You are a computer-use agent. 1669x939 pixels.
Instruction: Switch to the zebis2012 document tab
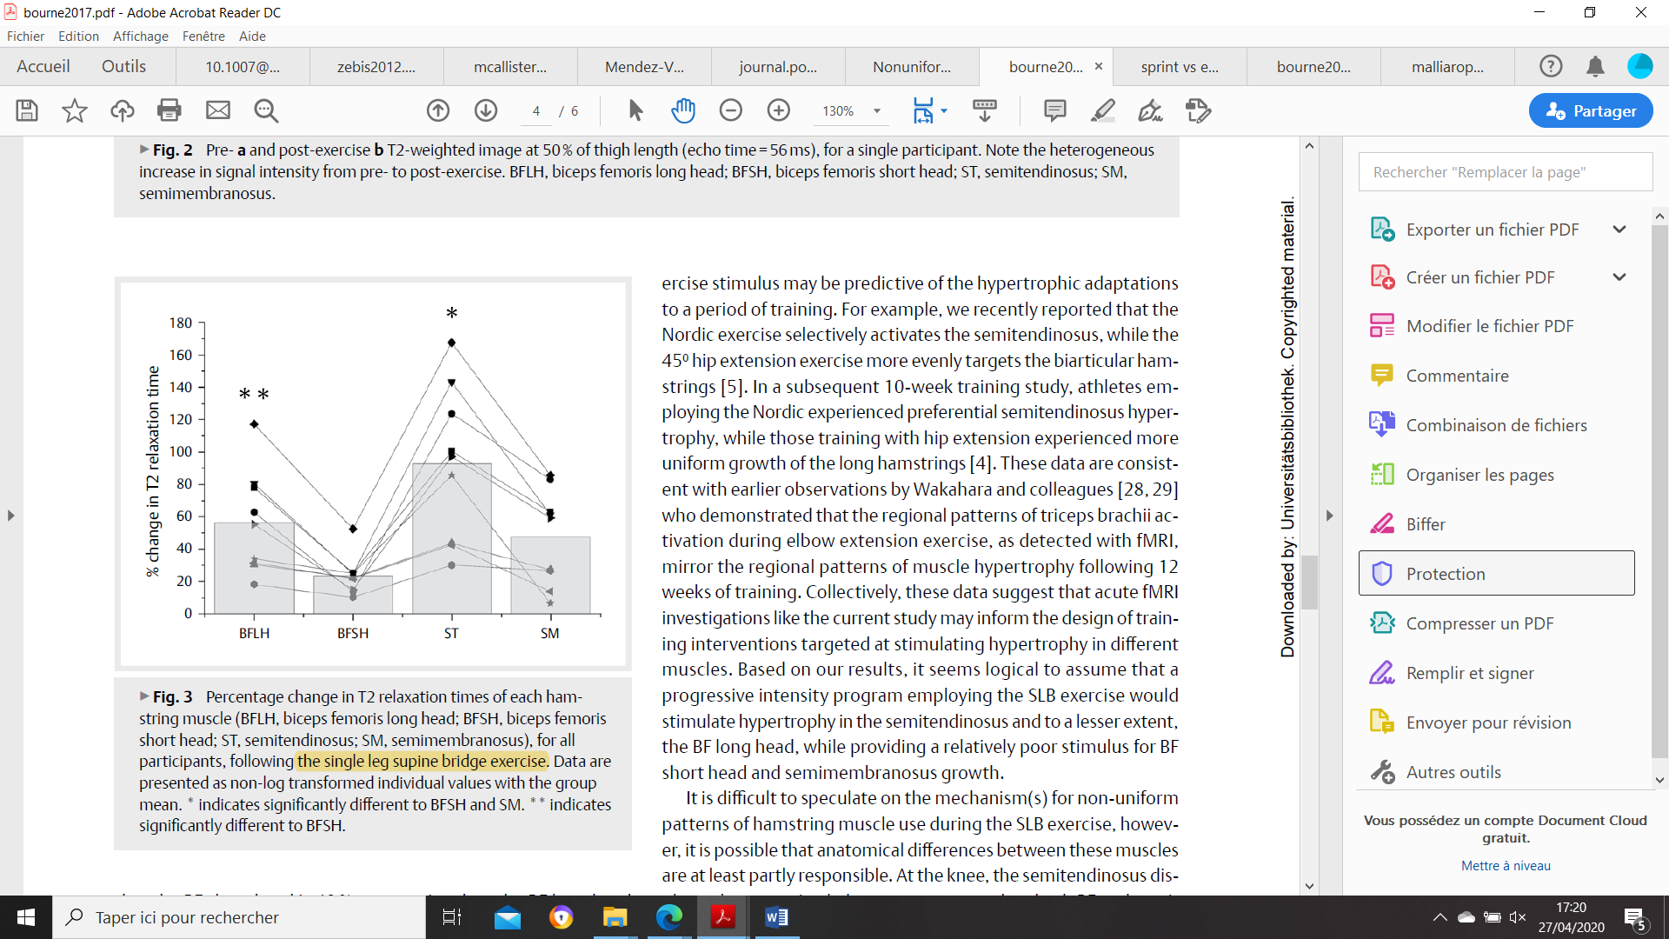(x=376, y=67)
